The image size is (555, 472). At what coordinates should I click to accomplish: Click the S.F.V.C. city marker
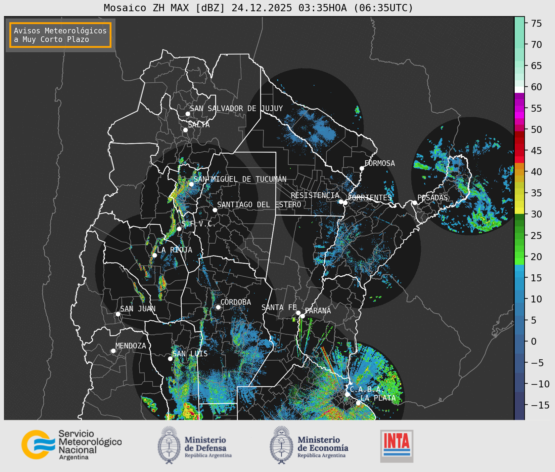coord(179,229)
